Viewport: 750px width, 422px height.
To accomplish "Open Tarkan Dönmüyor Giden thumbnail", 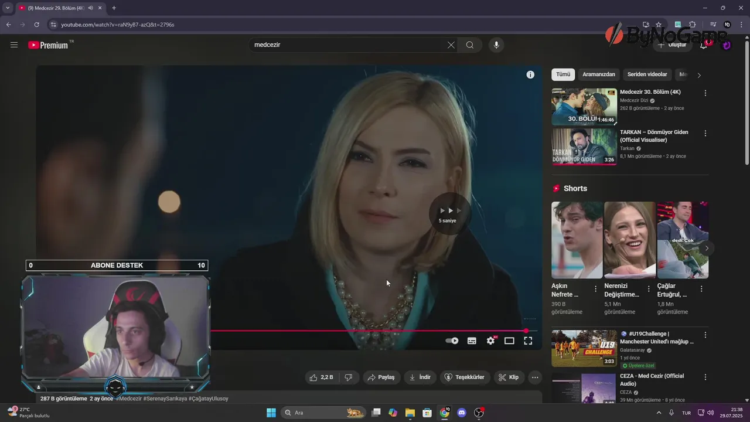I will (584, 147).
